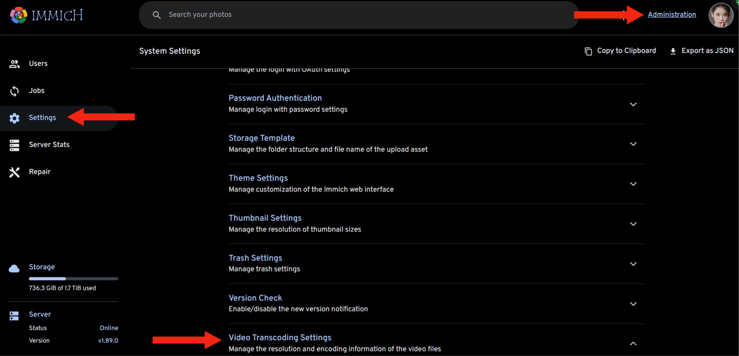This screenshot has height=356, width=739.
Task: Click the search magnifier icon
Action: click(157, 15)
